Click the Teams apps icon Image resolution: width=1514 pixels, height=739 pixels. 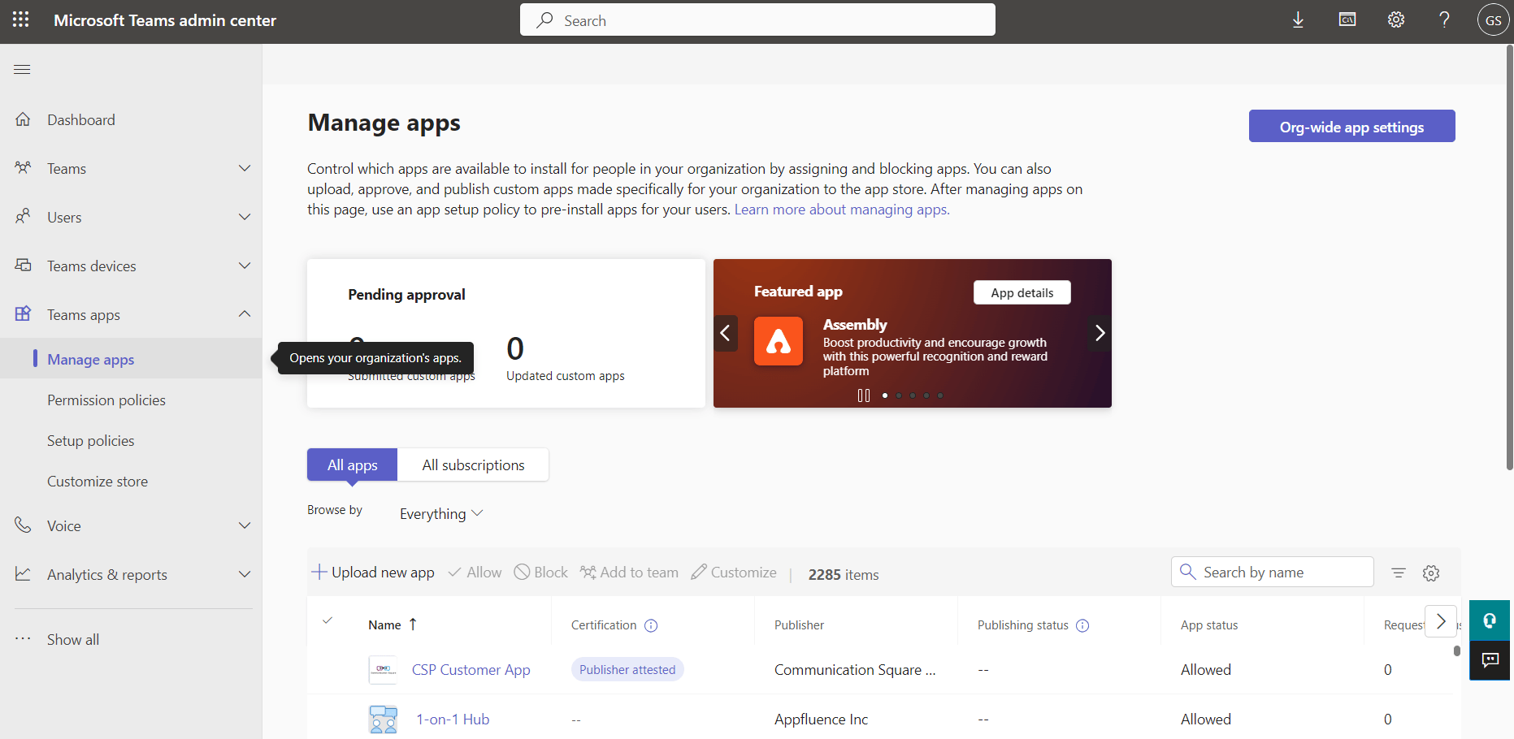point(23,313)
